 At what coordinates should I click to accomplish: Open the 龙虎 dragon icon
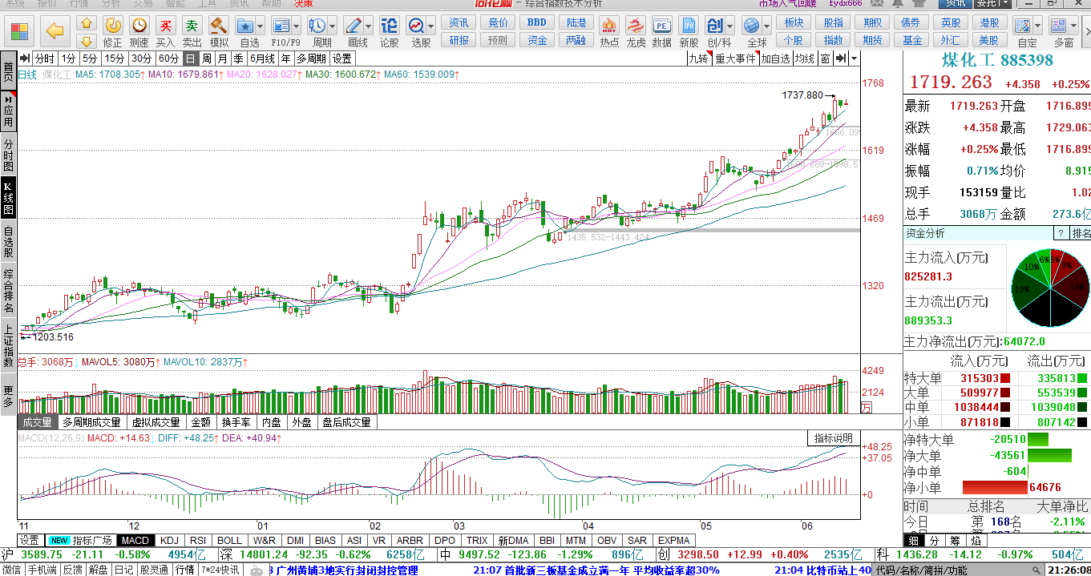636,30
